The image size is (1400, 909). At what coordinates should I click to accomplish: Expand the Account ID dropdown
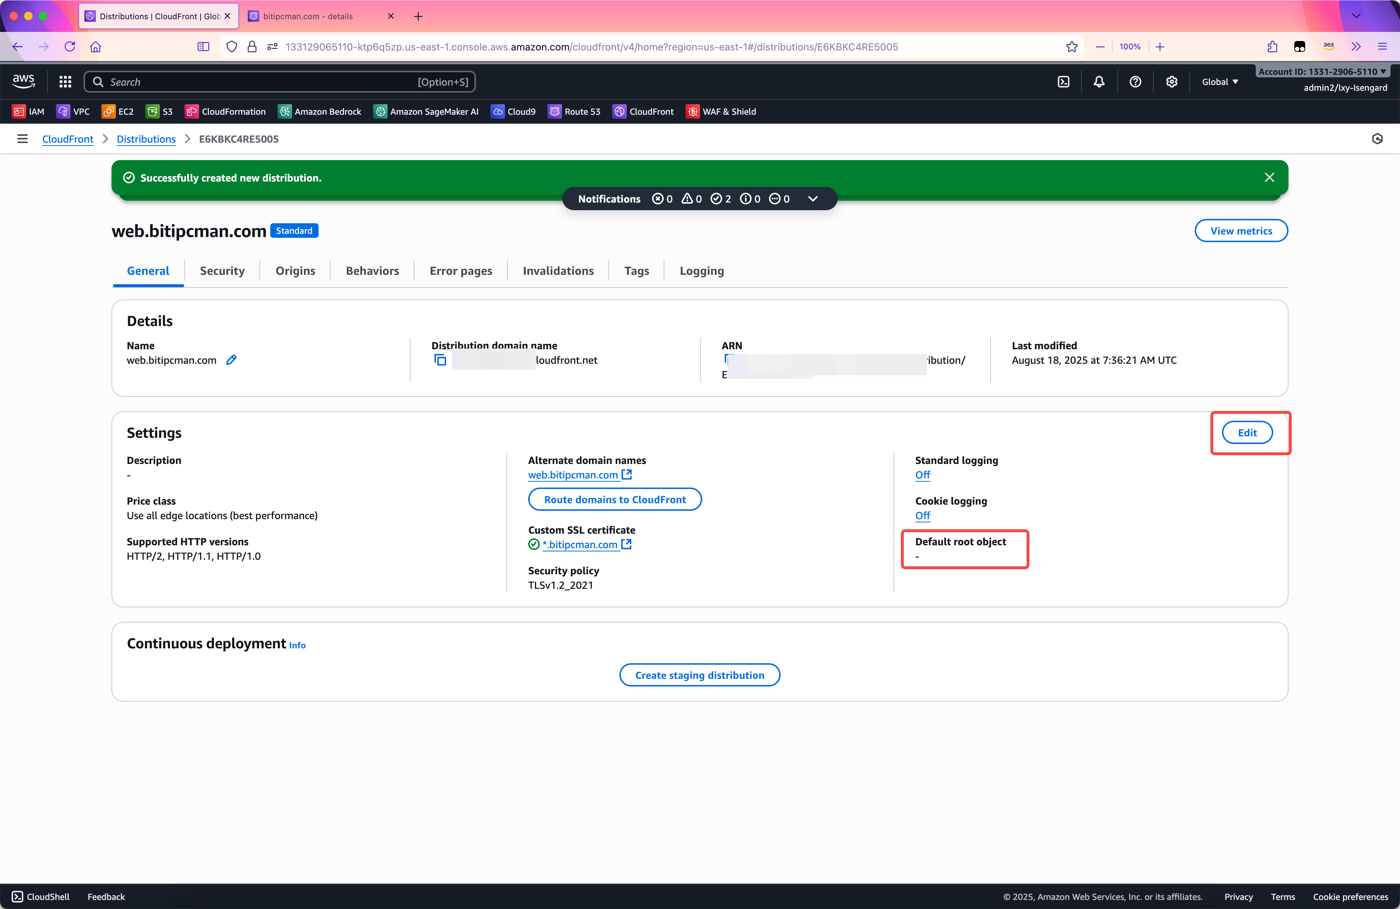pyautogui.click(x=1322, y=71)
